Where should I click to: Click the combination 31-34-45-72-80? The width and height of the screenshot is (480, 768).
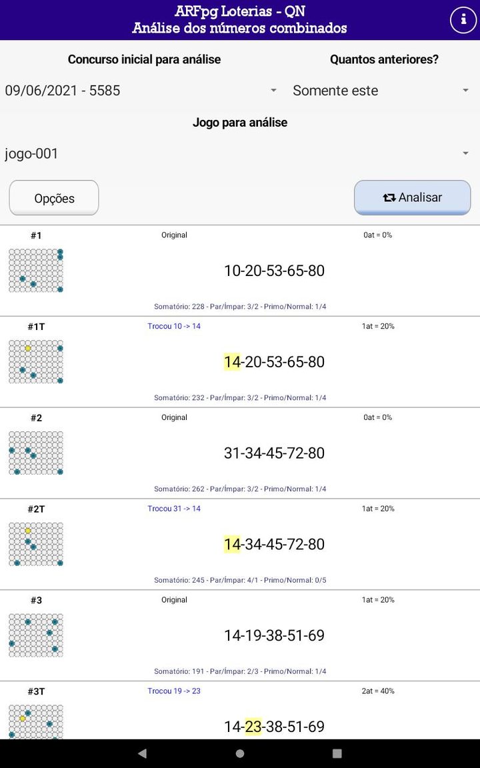275,453
